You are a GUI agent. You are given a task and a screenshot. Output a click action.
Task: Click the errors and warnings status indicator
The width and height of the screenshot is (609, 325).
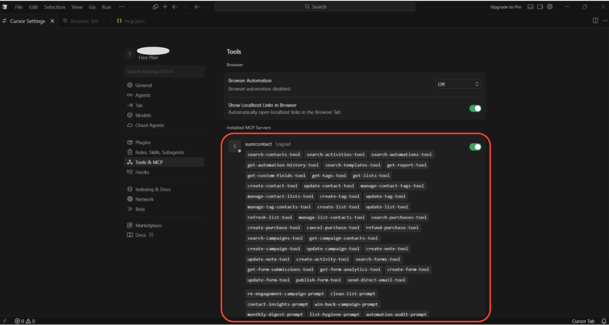tap(25, 321)
